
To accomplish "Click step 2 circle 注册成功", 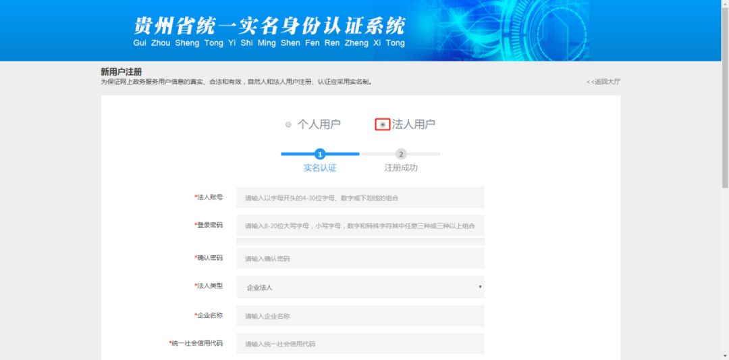I will coord(401,154).
